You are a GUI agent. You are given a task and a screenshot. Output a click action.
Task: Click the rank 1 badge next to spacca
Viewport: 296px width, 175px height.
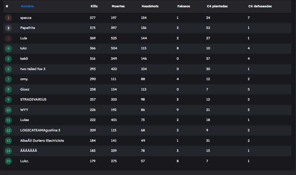8,18
